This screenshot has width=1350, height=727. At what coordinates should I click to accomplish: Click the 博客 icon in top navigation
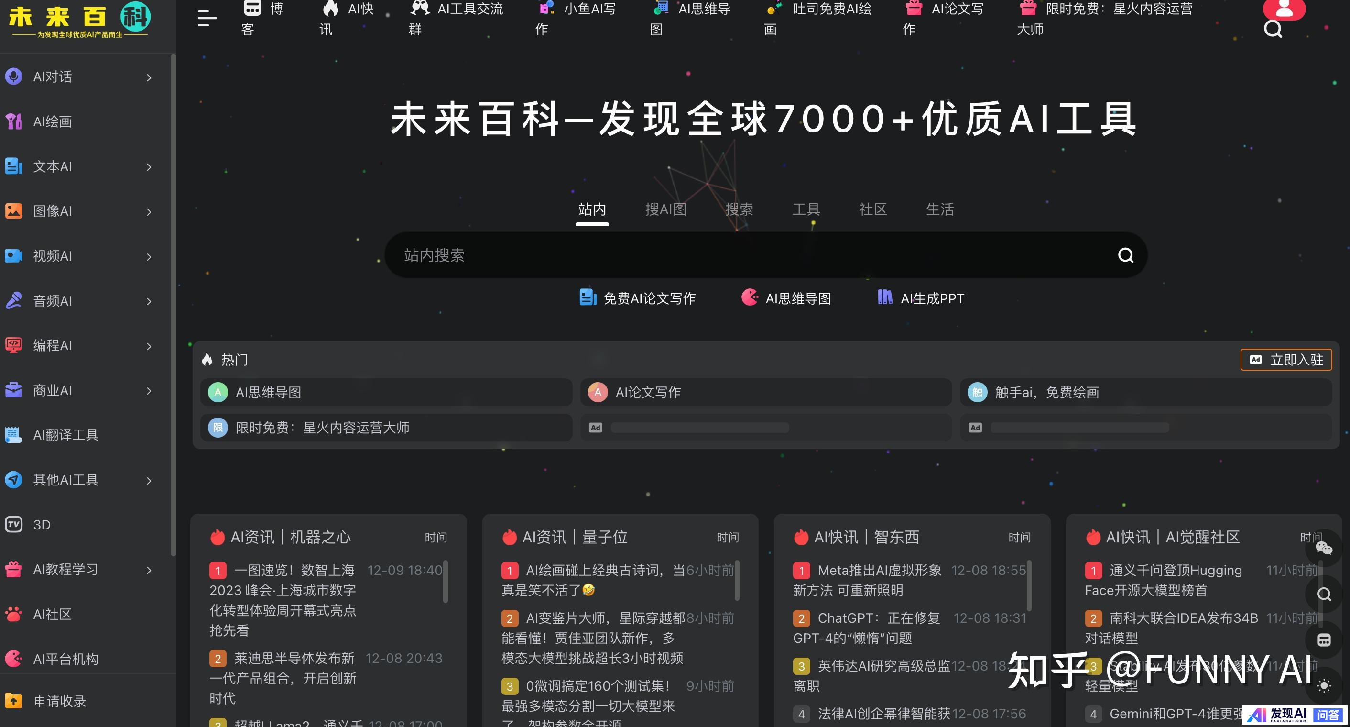pos(252,8)
